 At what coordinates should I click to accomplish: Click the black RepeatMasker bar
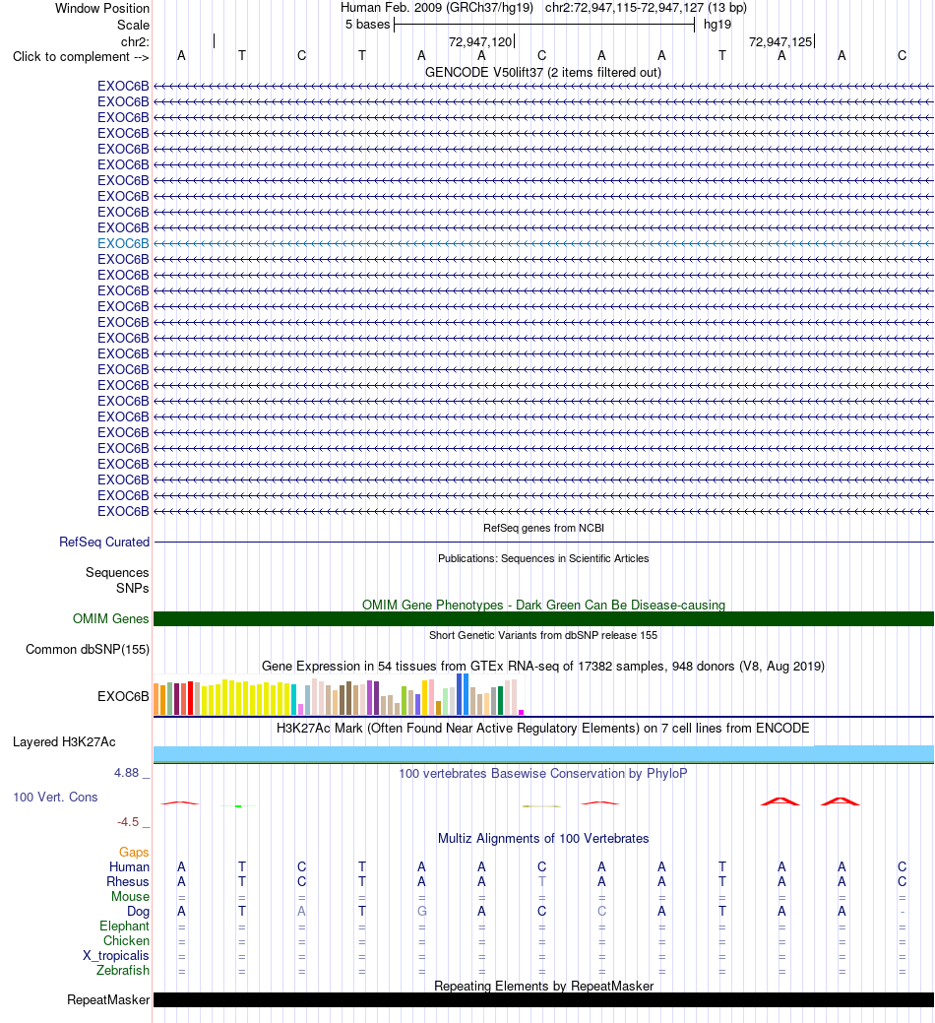[543, 1000]
